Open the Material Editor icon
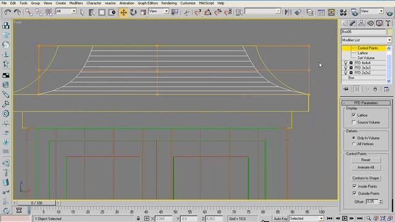395x222 pixels. point(343,12)
